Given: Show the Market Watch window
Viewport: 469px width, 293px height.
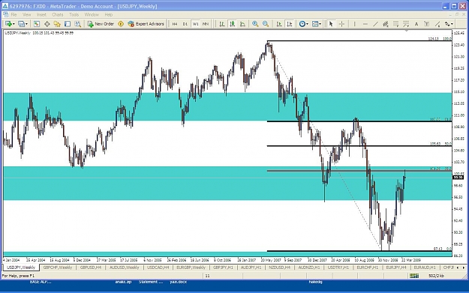Looking at the screenshot, I should (37, 24).
